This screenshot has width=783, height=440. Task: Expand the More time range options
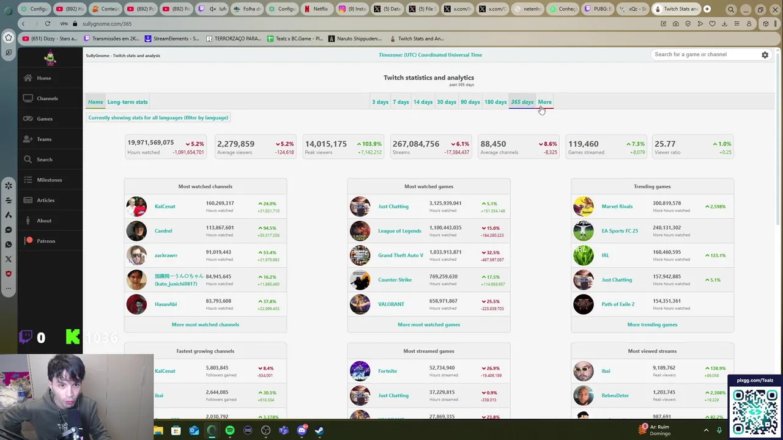coord(544,102)
